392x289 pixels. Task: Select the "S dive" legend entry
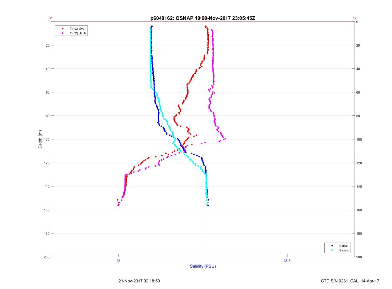coord(343,246)
